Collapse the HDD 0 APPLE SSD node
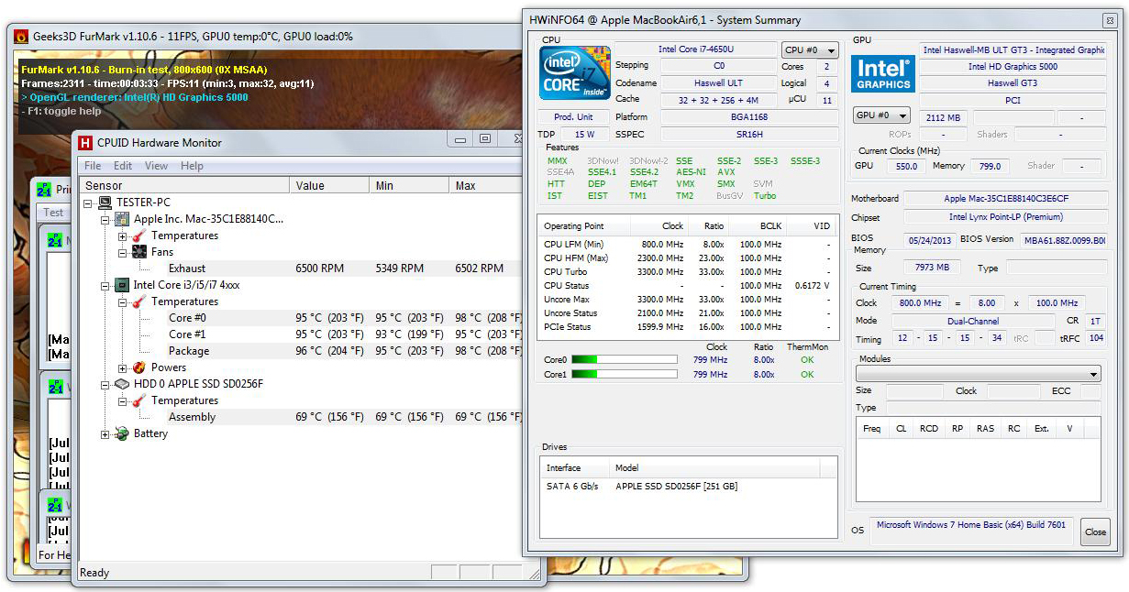The height and width of the screenshot is (592, 1129). pos(105,384)
